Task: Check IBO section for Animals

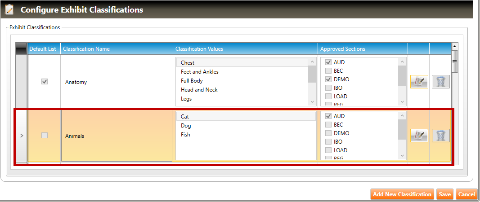Action: click(x=328, y=142)
